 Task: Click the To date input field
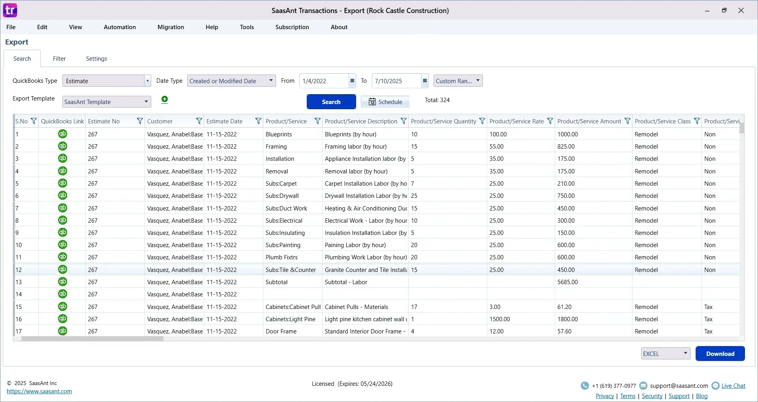coord(397,81)
